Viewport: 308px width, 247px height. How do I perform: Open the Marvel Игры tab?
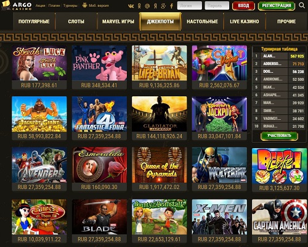tap(118, 22)
